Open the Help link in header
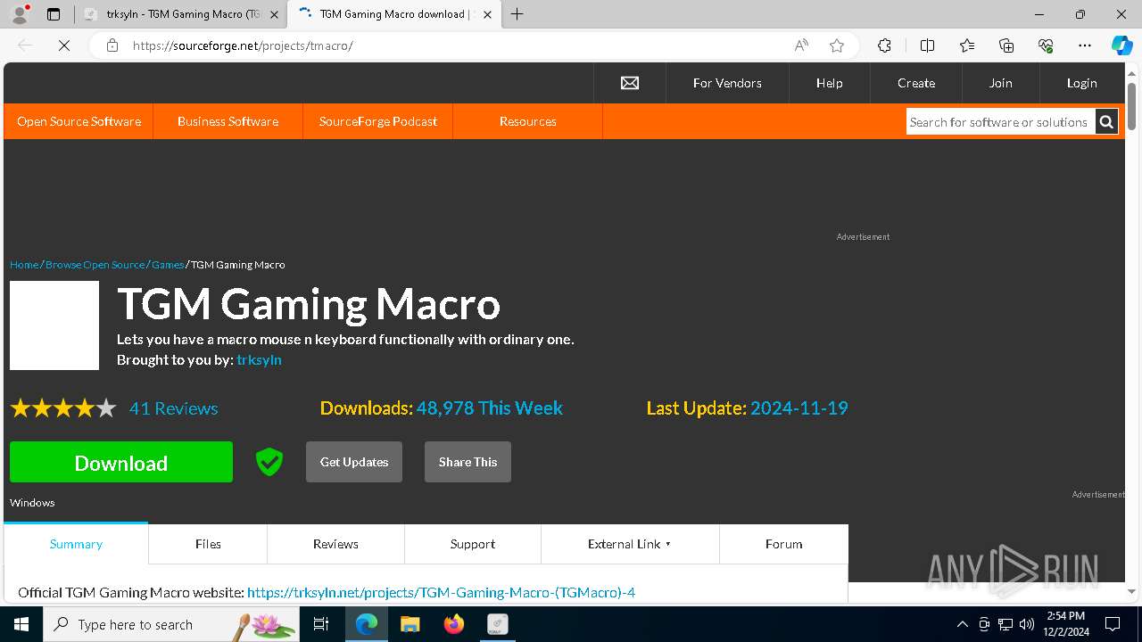Screen dimensions: 1142x642 point(829,83)
